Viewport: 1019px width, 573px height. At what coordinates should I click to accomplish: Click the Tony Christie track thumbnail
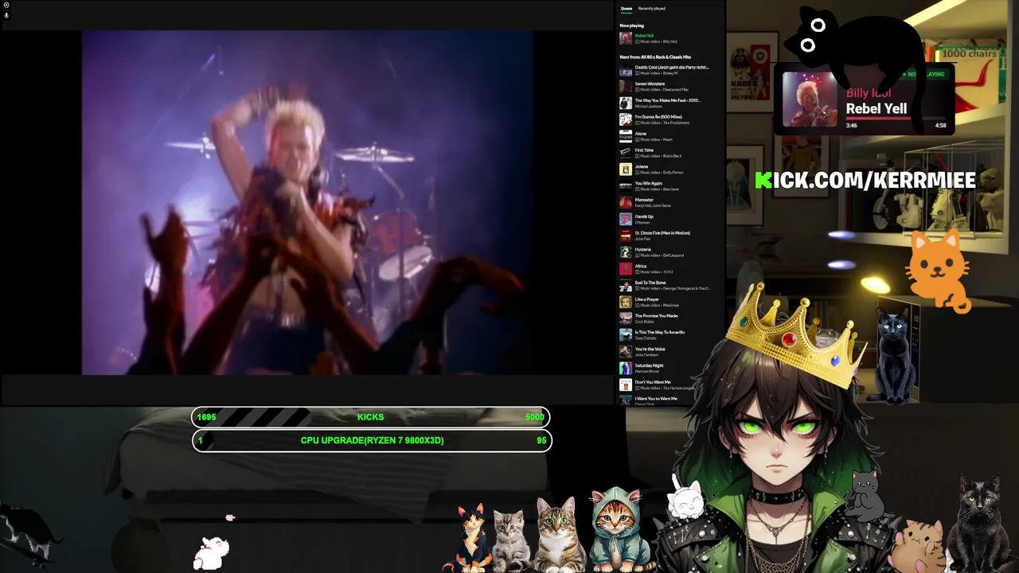point(626,335)
